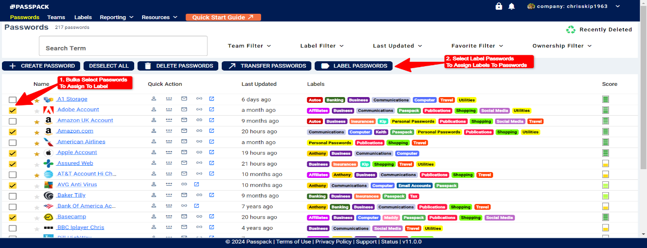Copy link icon for AVG Anti Virus
This screenshot has height=248, width=647.
[x=184, y=185]
